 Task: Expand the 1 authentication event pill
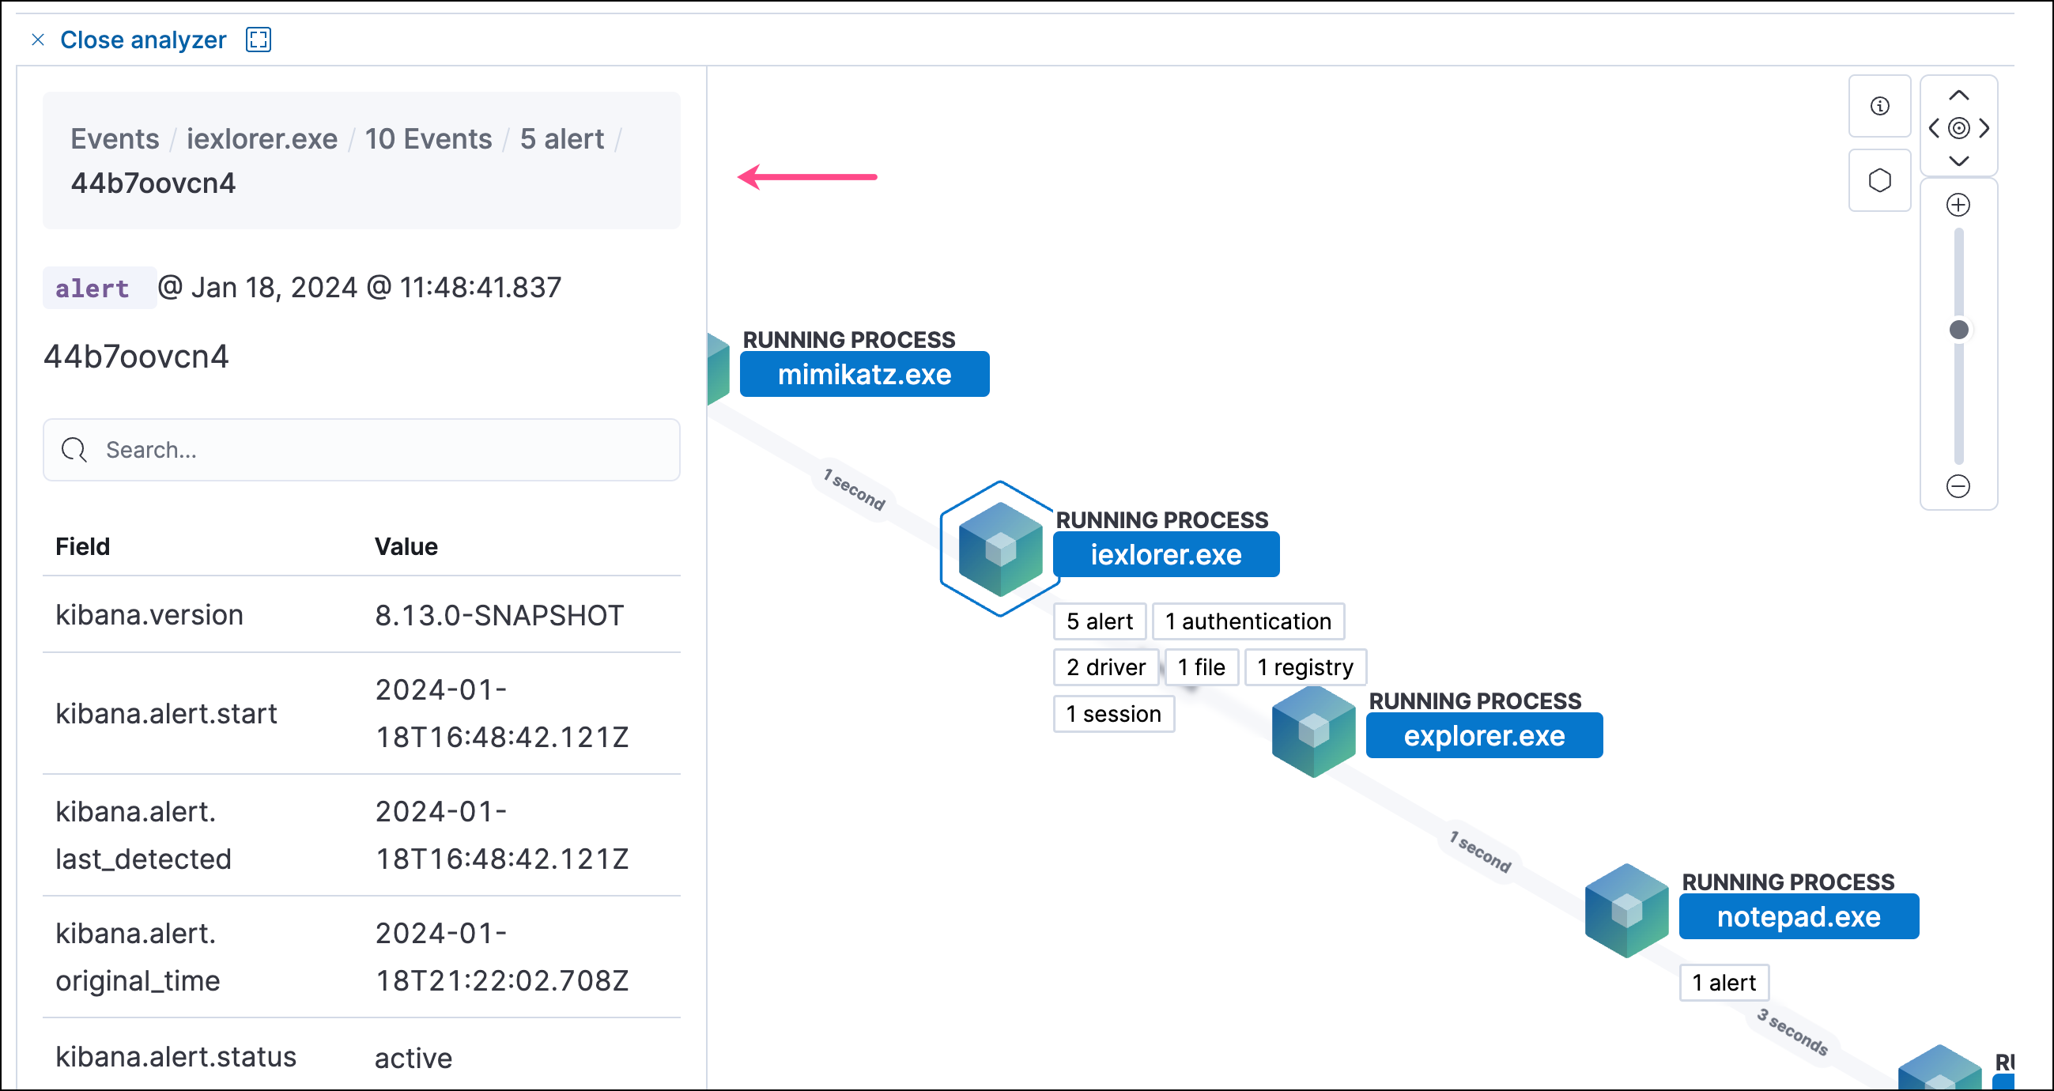pyautogui.click(x=1248, y=621)
